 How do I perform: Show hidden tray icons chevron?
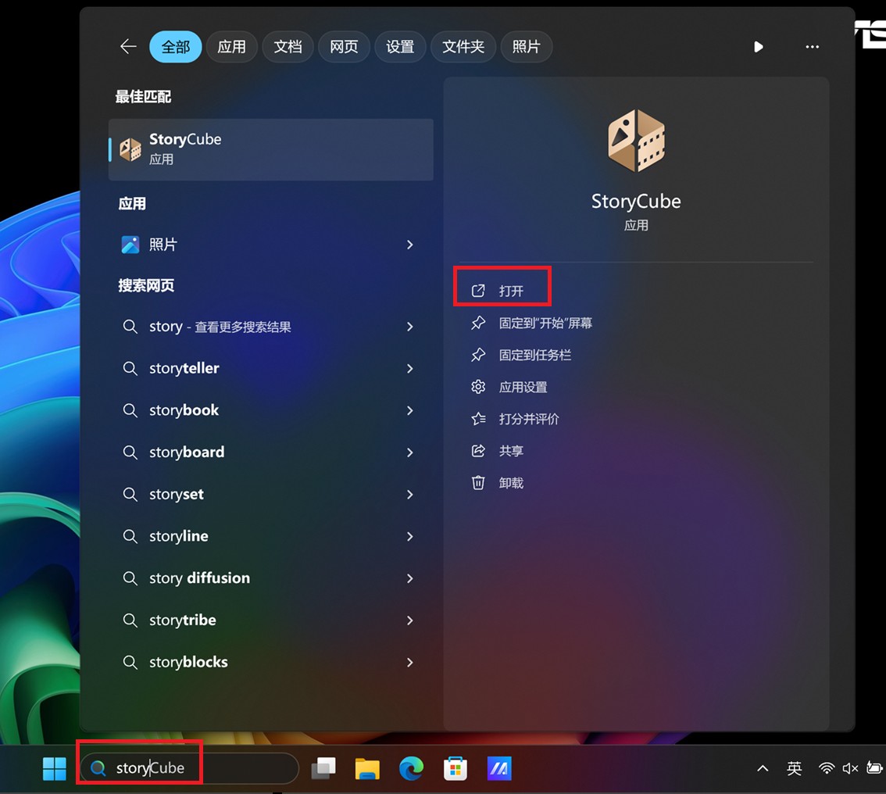pos(763,768)
